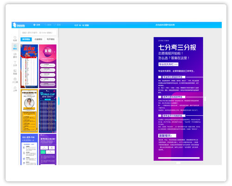Select the 文字 text tool icon
The image size is (232, 186).
pyautogui.click(x=15, y=64)
